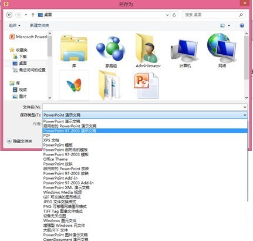Click the back navigation arrow

click(x=9, y=15)
